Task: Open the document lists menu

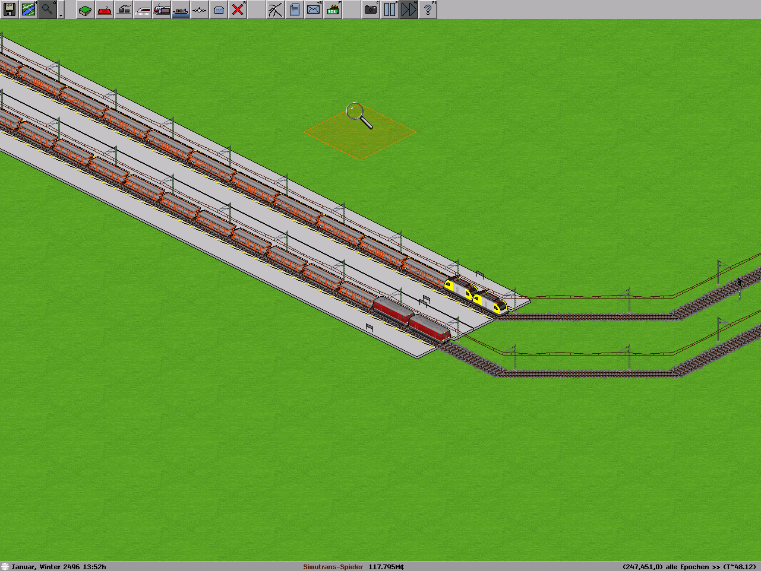Action: [x=295, y=9]
